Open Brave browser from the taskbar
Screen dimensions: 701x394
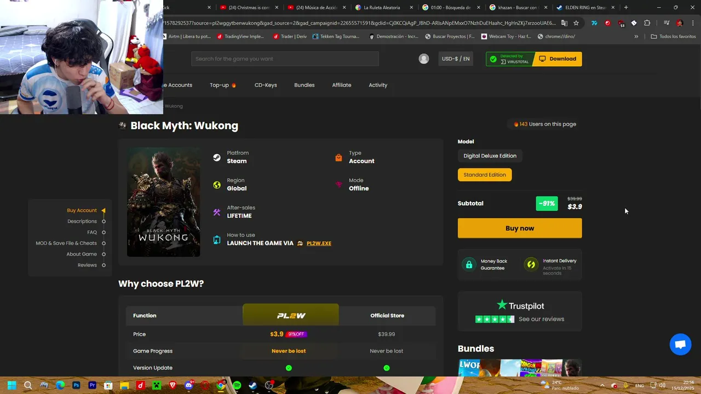pyautogui.click(x=173, y=385)
